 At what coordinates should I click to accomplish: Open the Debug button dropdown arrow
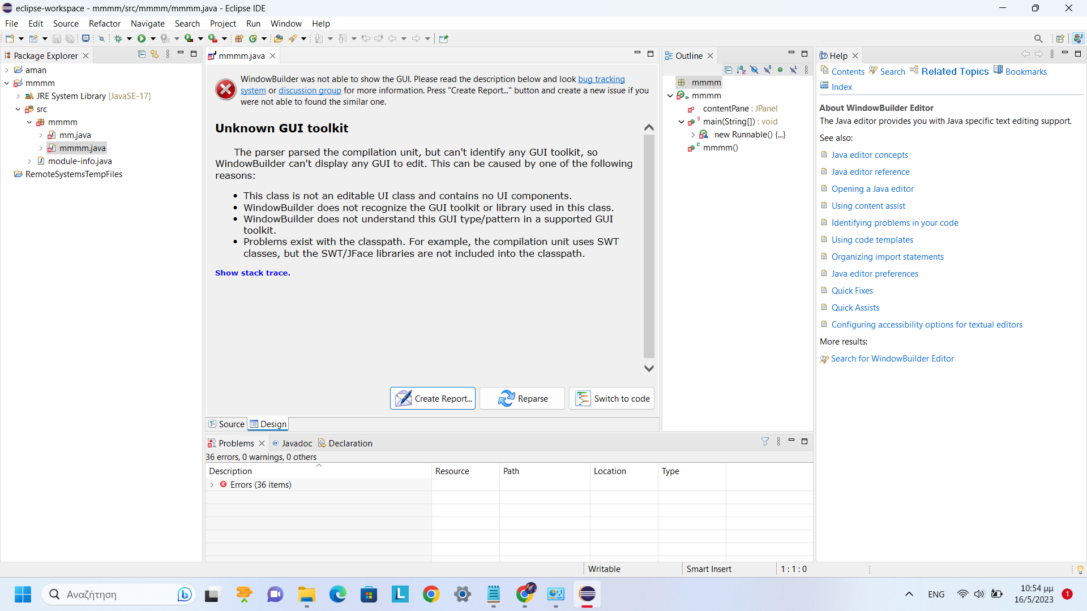coord(130,38)
